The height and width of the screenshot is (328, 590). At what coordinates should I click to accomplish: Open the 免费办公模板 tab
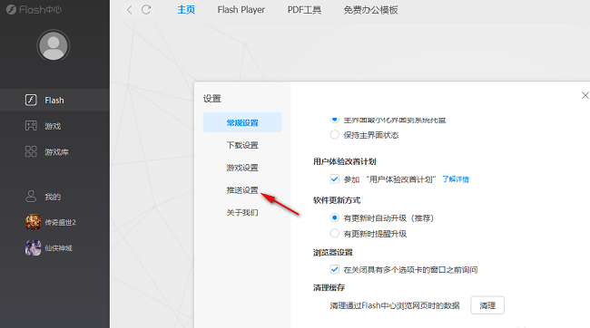pyautogui.click(x=370, y=10)
